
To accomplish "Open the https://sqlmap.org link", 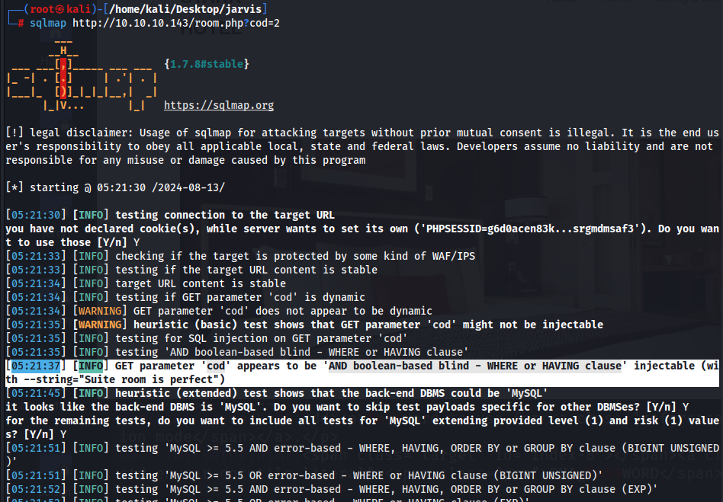I will click(x=219, y=105).
